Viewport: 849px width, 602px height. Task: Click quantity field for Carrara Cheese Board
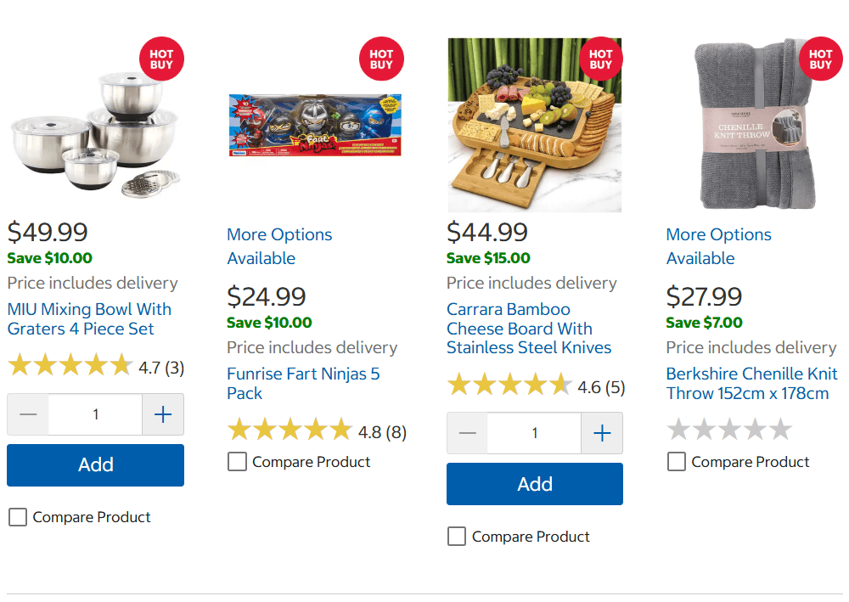534,433
